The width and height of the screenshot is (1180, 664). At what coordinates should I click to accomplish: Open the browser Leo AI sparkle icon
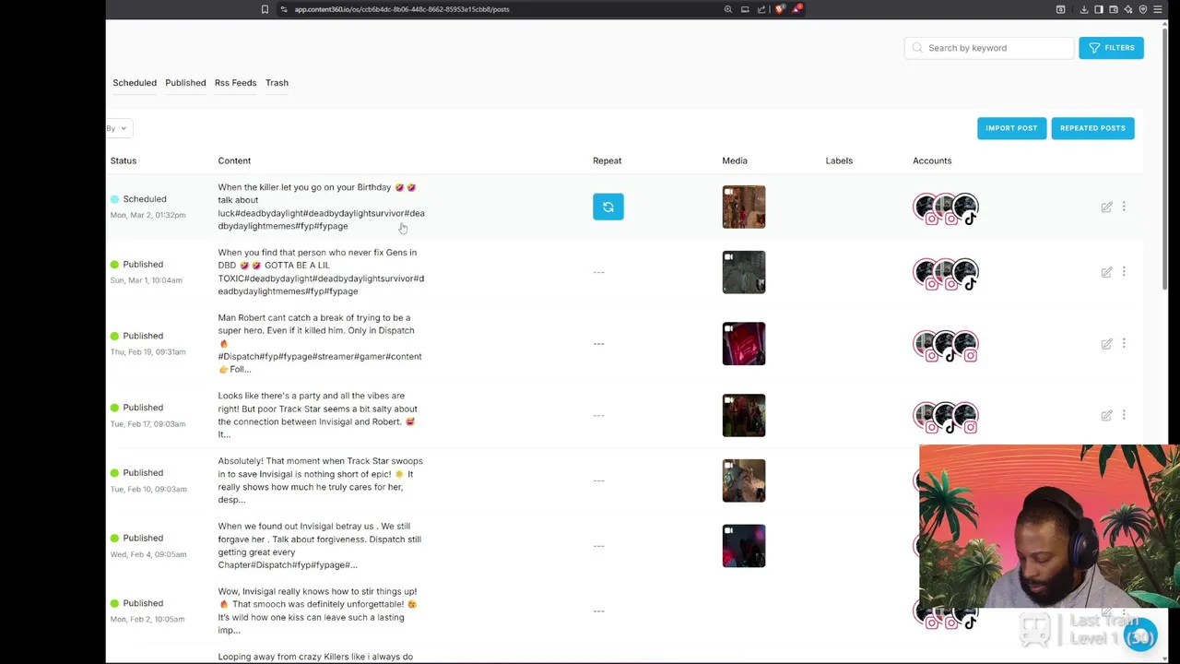point(1128,9)
